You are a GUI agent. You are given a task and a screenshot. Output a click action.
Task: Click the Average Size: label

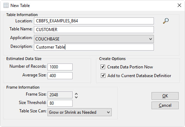pyautogui.click(x=34, y=75)
